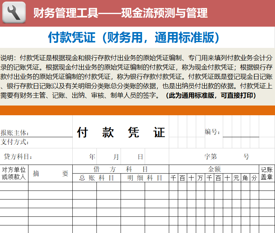Image resolution: width=275 pixels, height=233 pixels.
Task: Click the 分 amount column header
Action: [254, 178]
